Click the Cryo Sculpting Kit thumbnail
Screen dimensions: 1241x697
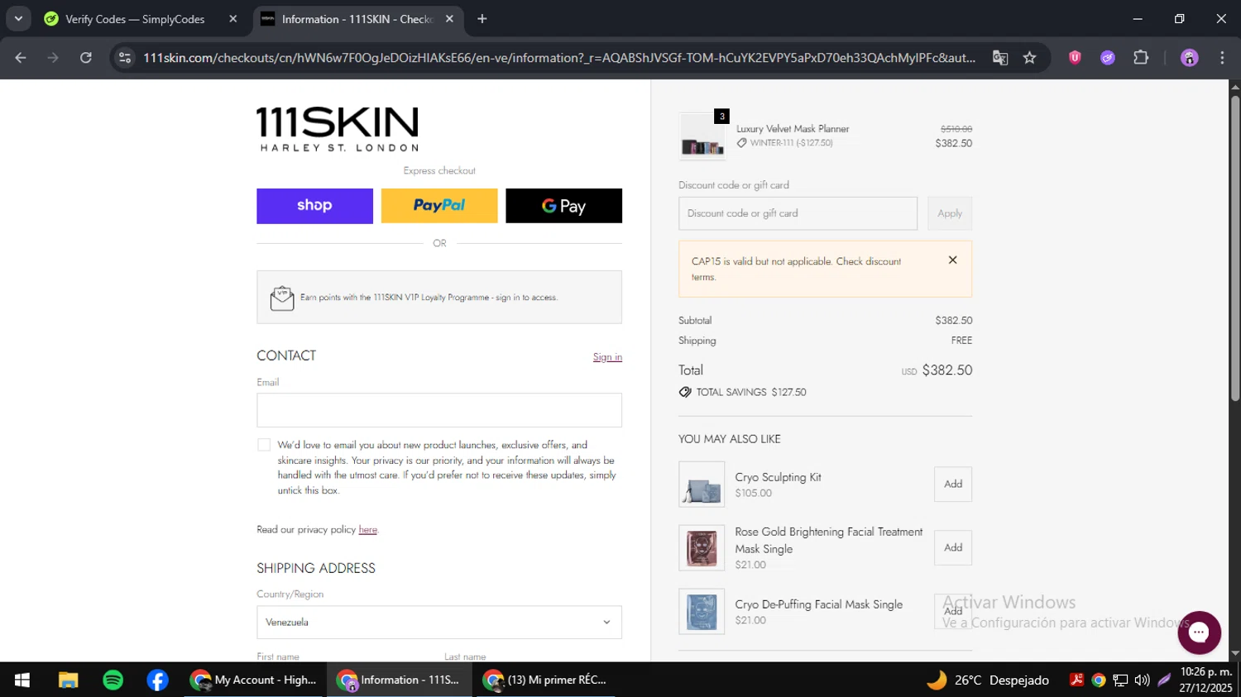[702, 484]
